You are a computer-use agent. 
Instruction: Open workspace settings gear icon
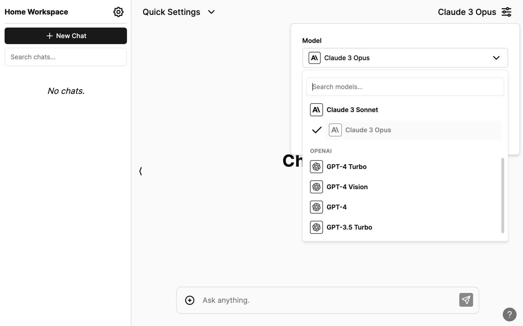coord(118,12)
